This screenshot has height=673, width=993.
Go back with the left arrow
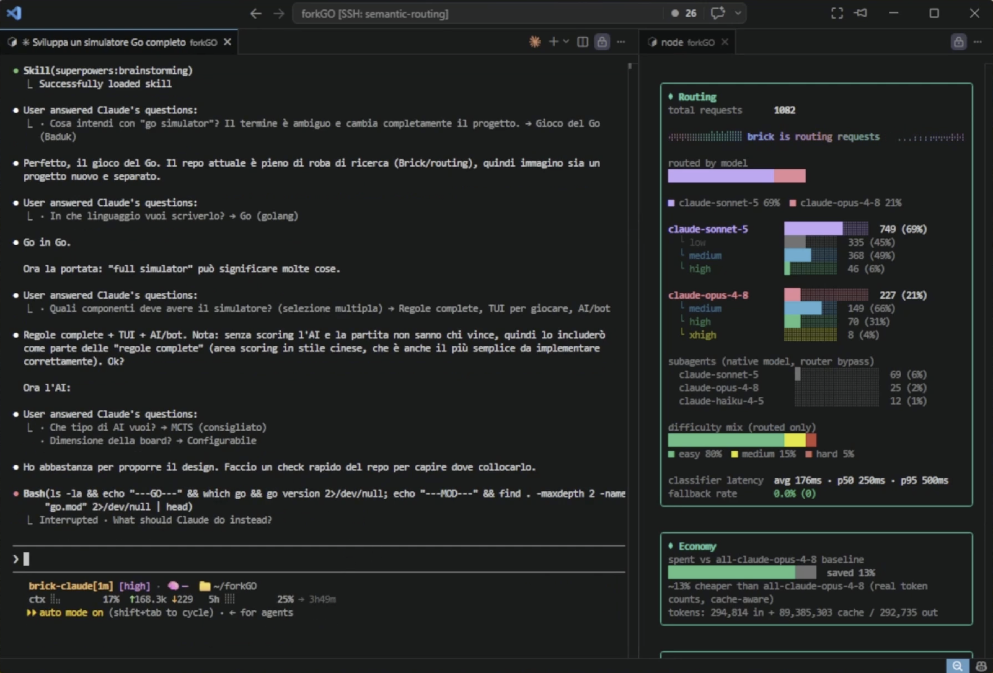click(x=255, y=14)
